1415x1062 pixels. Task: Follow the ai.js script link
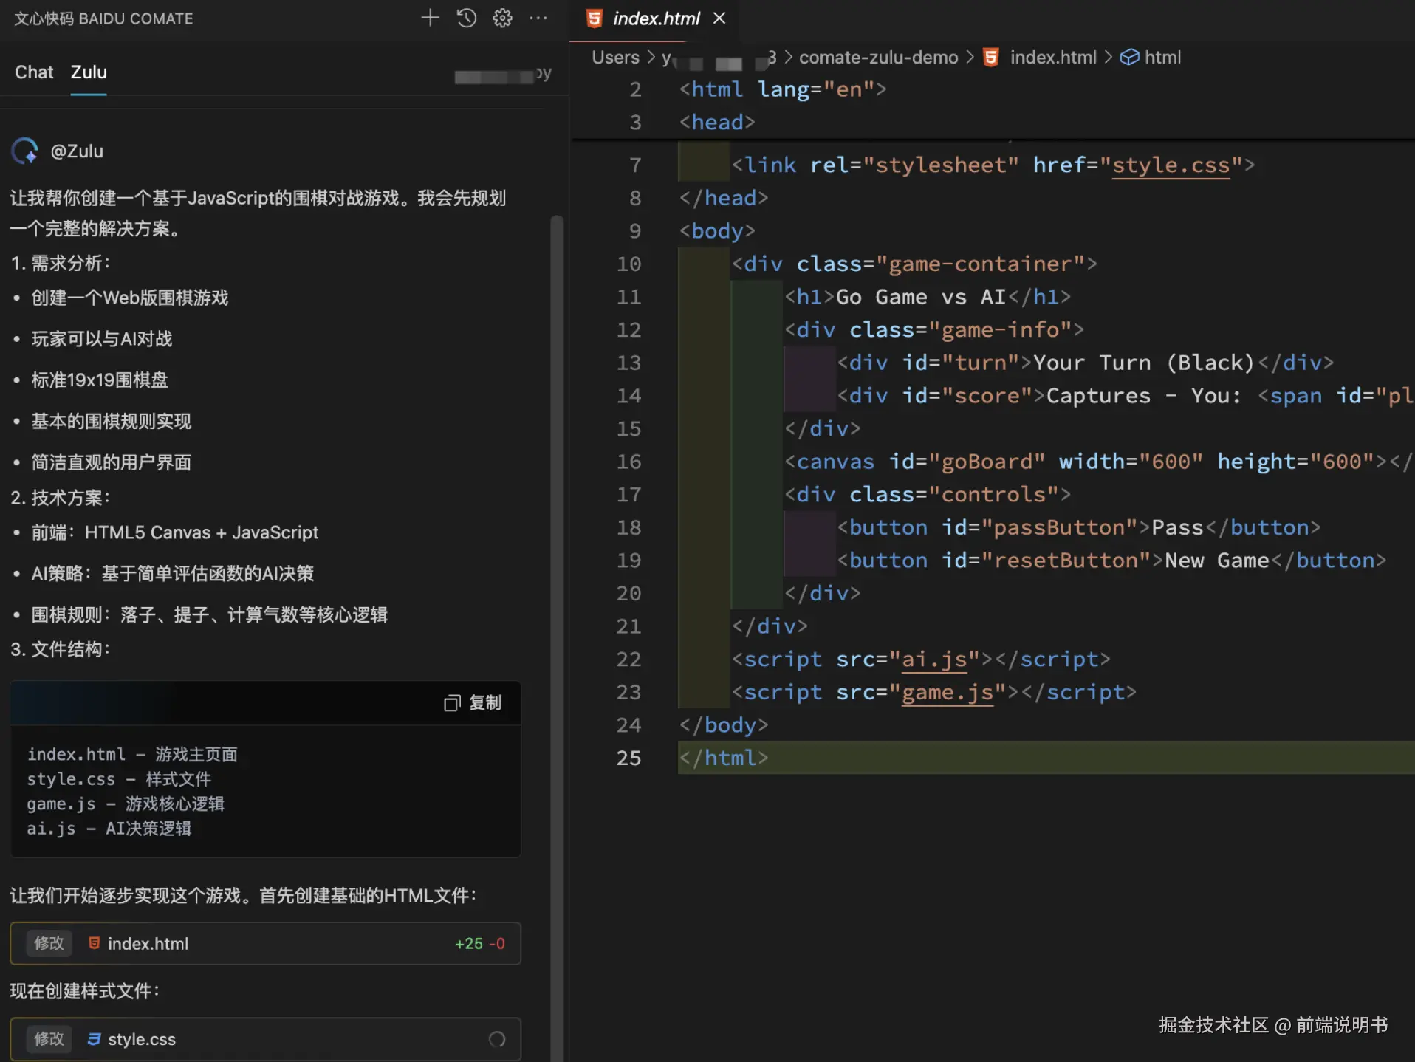933,659
